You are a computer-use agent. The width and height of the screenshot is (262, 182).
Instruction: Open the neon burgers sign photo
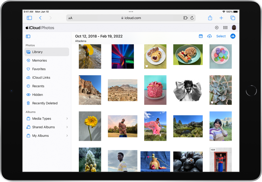click(x=123, y=56)
